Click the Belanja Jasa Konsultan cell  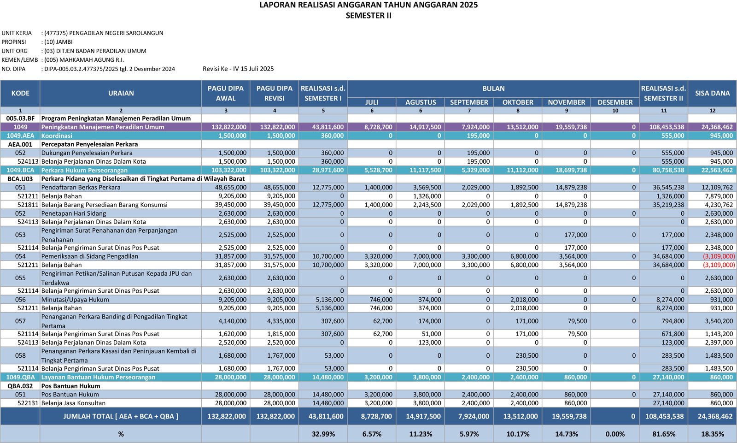pyautogui.click(x=73, y=403)
